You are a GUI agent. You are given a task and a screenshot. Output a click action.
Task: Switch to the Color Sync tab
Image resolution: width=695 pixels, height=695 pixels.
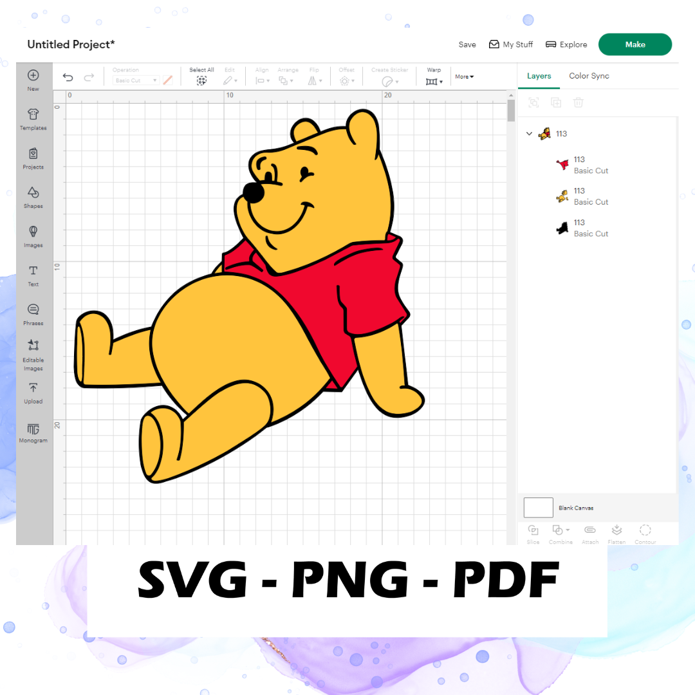[589, 76]
